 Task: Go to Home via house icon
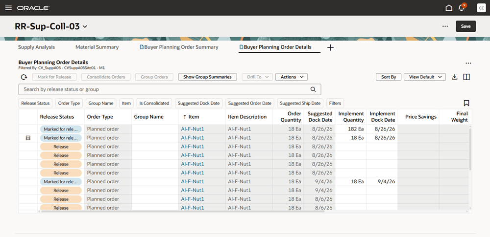pos(449,8)
